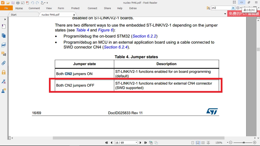Switch to facing pages view
Screen dimensions: 260x146
point(203,143)
